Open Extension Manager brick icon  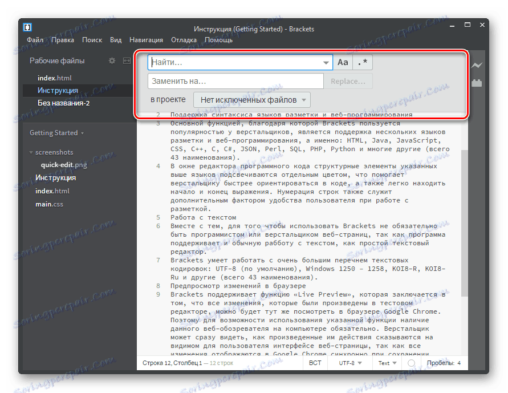point(477,83)
